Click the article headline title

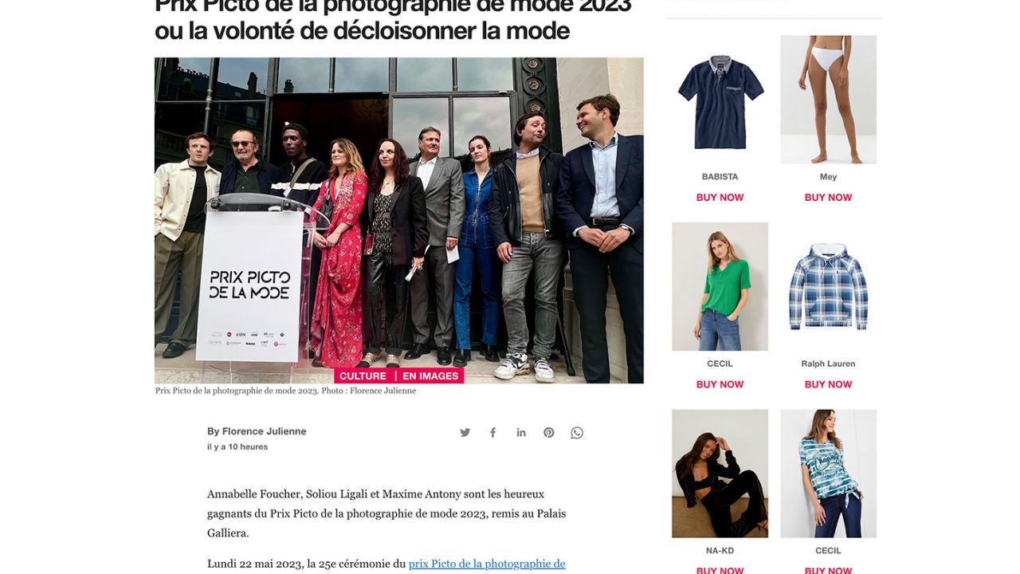pos(393,19)
